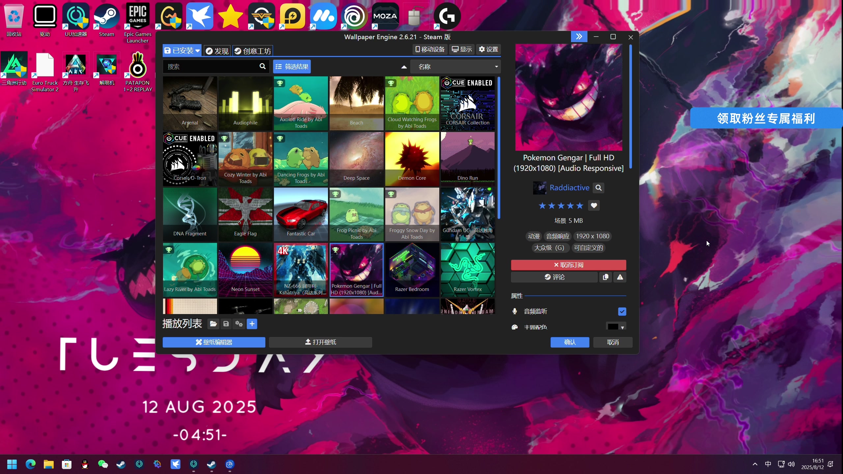Select the Demon Core wallpaper thumbnail

(x=412, y=159)
